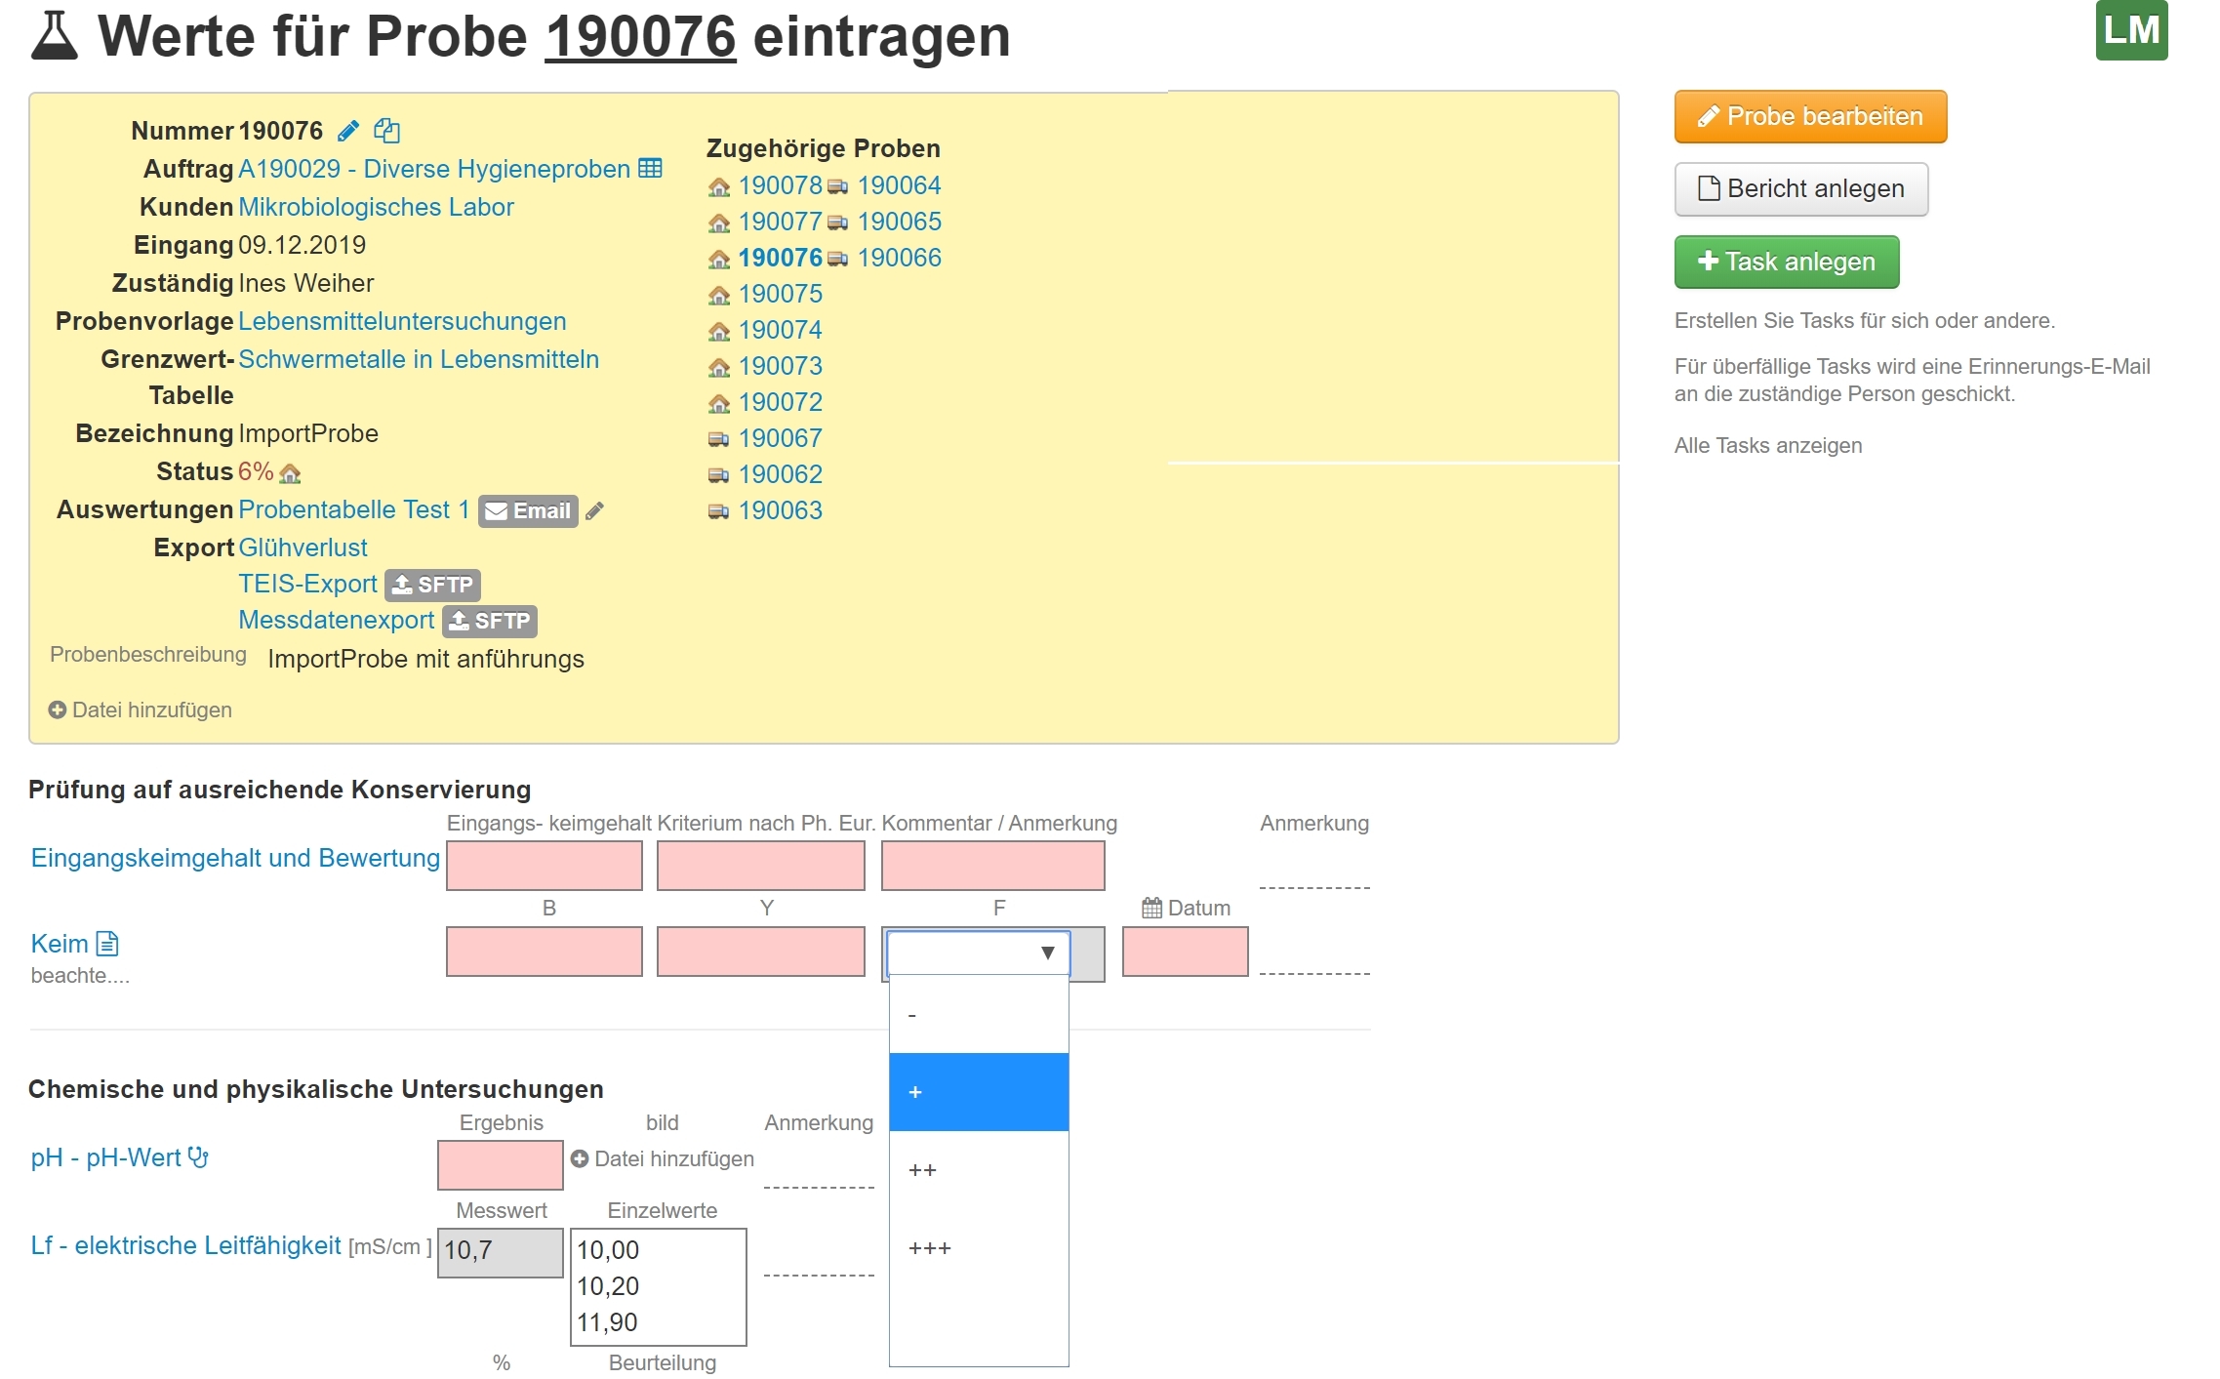
Task: Open the LM user avatar menu
Action: 2130,30
